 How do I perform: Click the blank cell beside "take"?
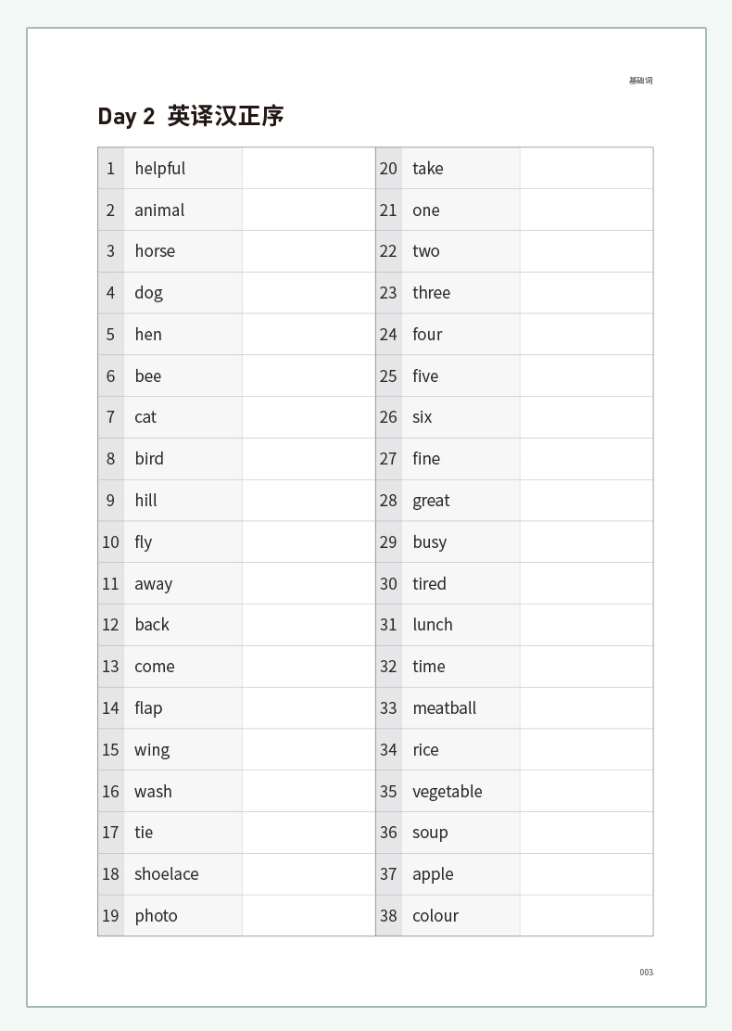click(x=586, y=169)
